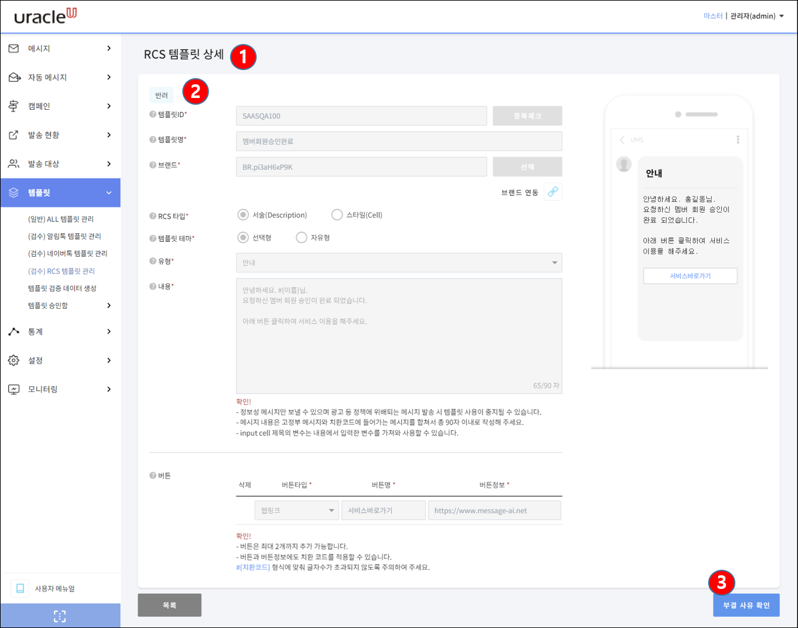This screenshot has width=798, height=628.
Task: Select 자유형 template theme radio
Action: (301, 237)
